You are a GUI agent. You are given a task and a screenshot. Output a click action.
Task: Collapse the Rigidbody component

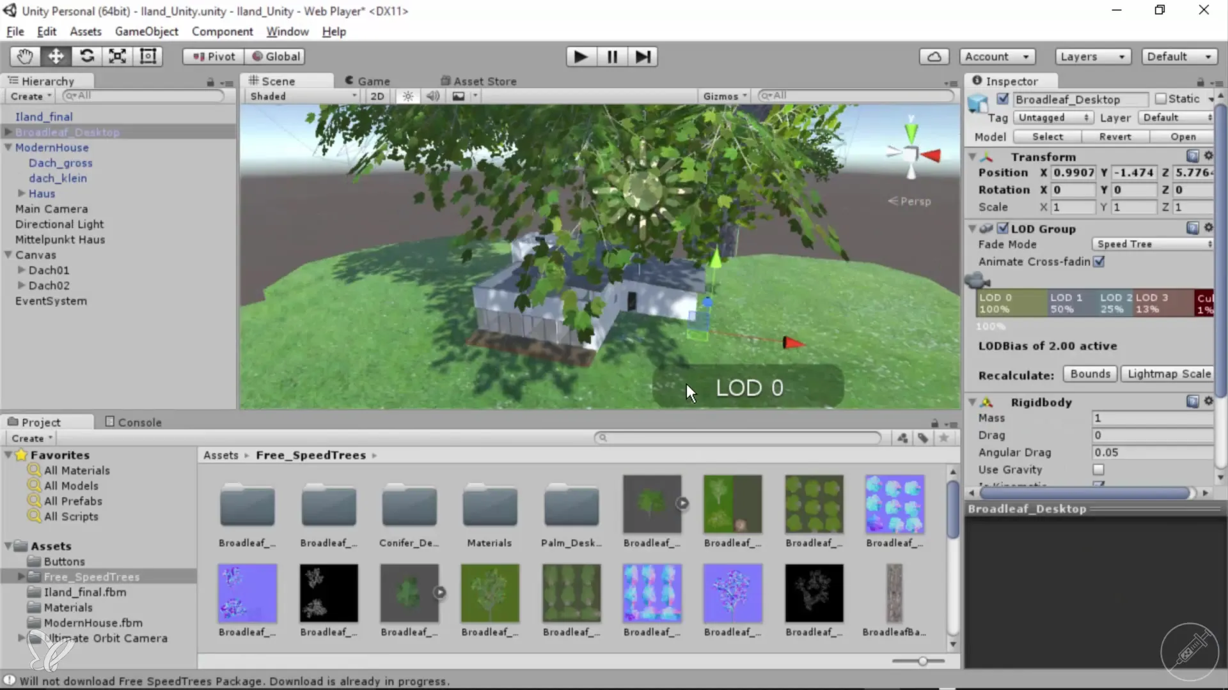pos(972,402)
